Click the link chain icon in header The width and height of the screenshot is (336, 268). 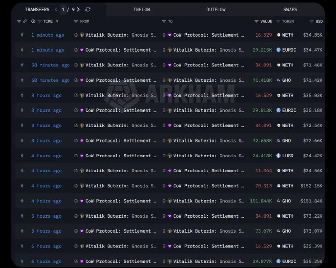point(25,21)
